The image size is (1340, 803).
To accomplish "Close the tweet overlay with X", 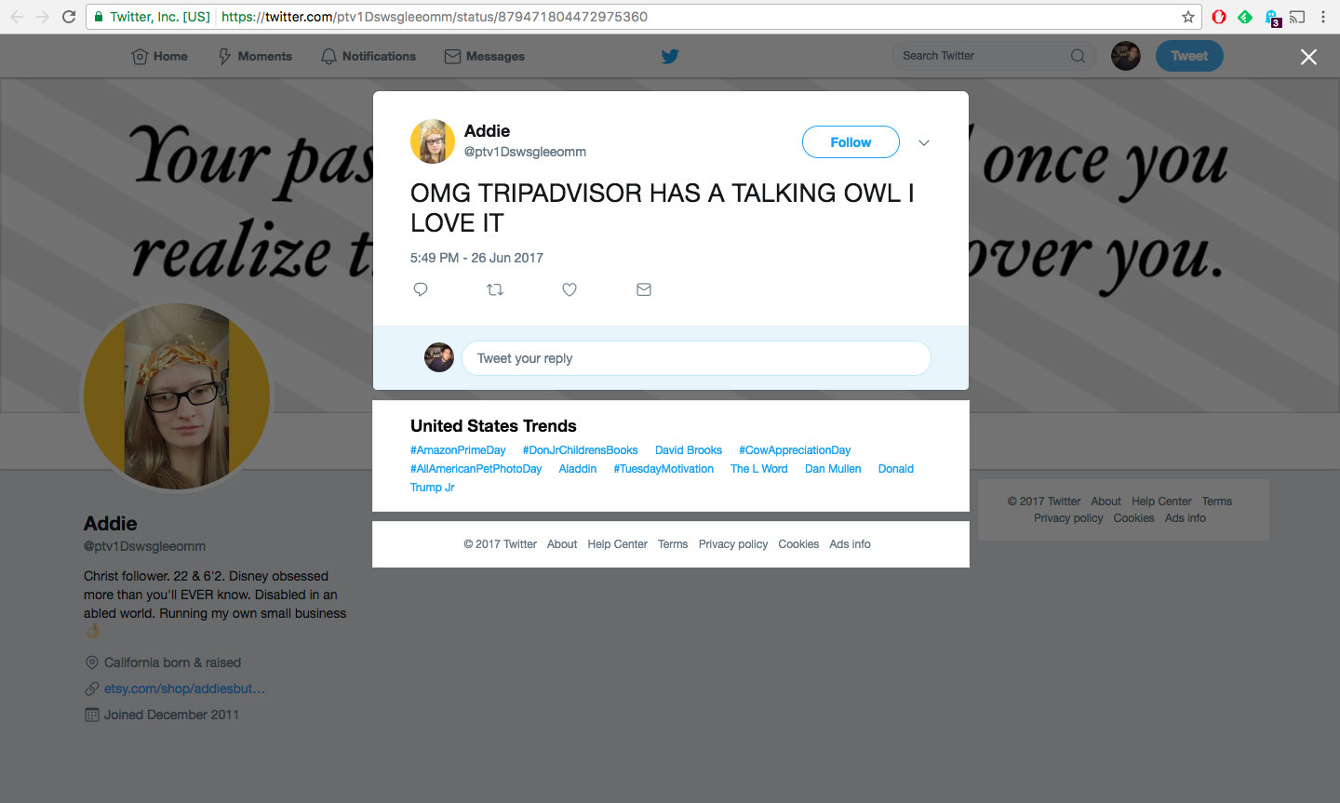I will click(x=1308, y=57).
